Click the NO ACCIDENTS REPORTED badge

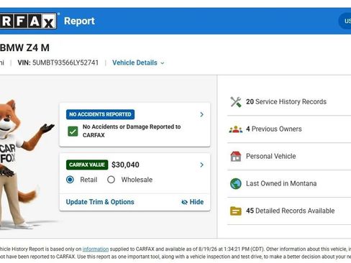click(x=100, y=114)
